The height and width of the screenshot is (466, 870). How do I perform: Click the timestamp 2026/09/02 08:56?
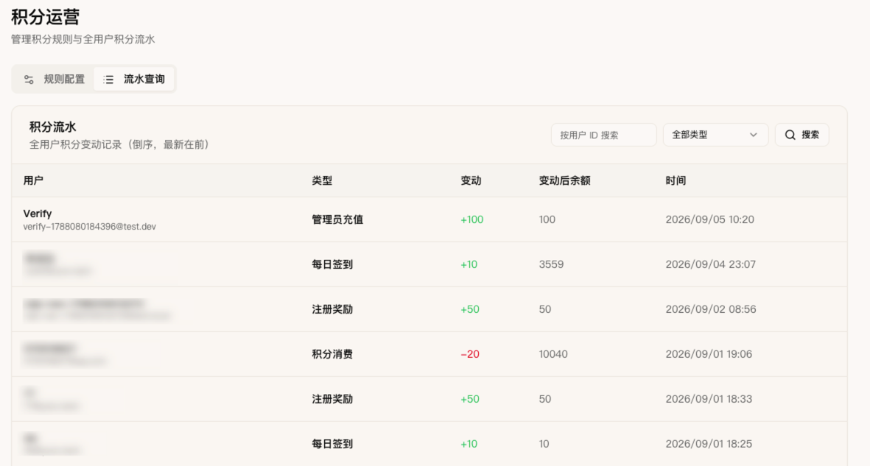click(x=711, y=309)
